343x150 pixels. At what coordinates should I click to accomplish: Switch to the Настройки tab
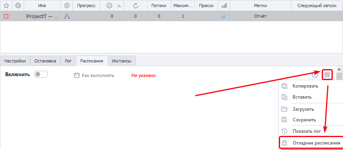click(x=15, y=61)
